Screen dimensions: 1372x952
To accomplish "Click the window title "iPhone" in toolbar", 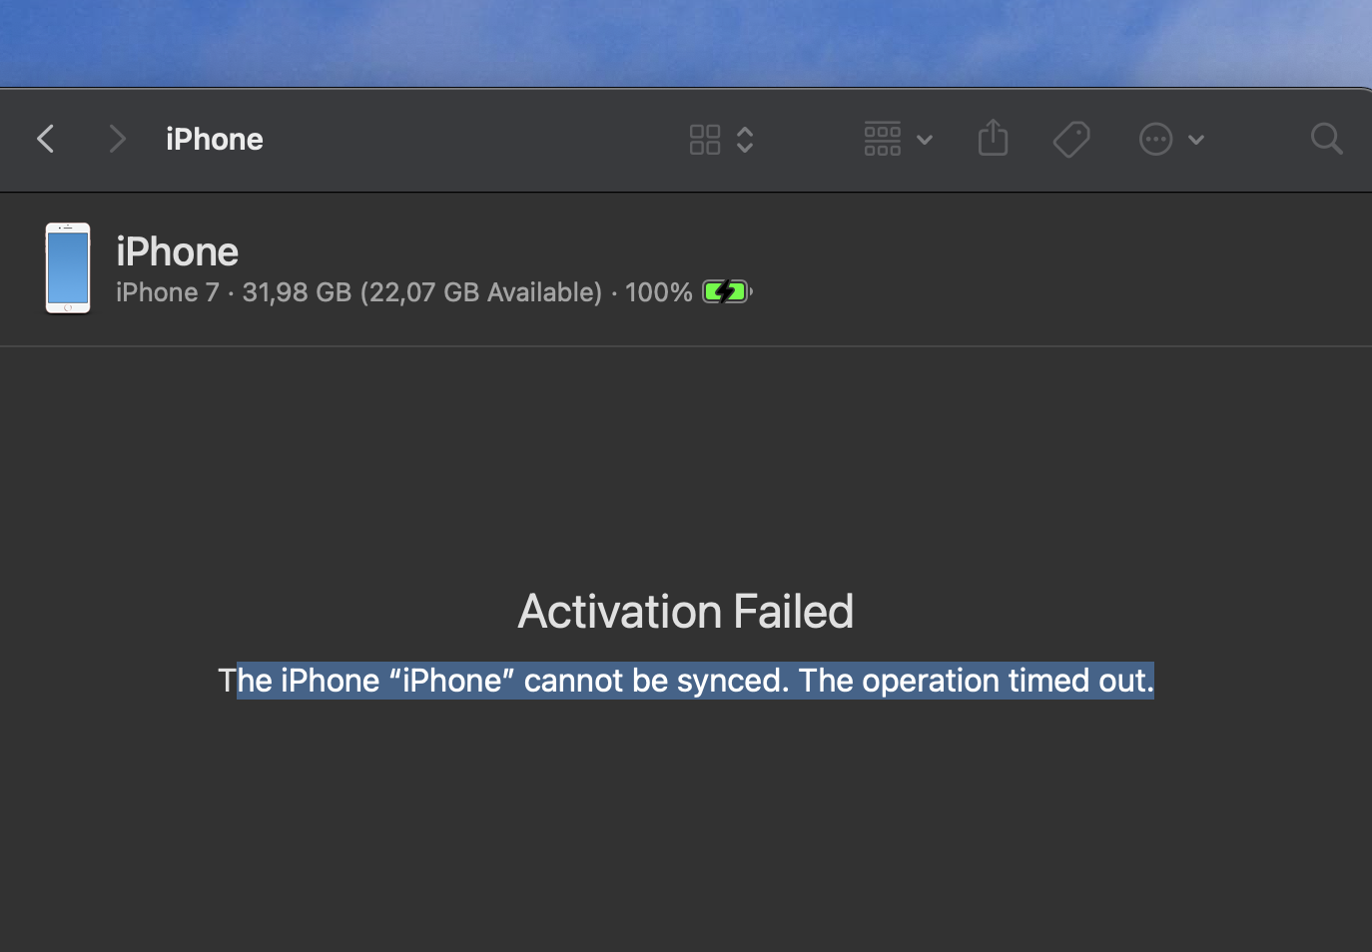I will 215,140.
